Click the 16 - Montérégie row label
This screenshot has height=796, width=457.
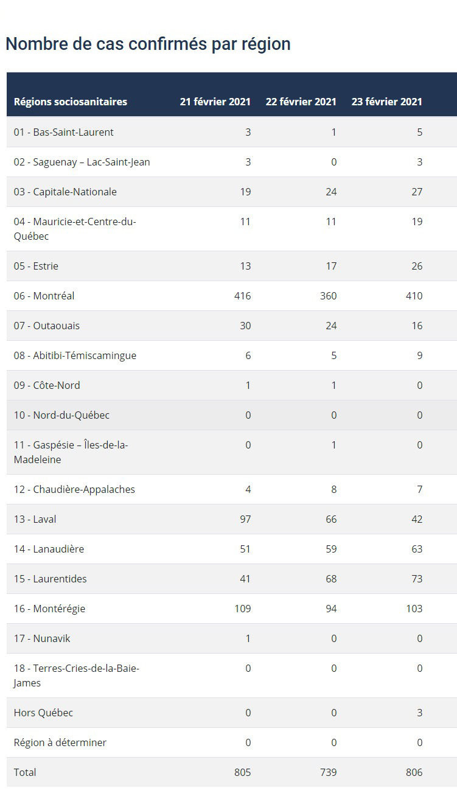50,609
